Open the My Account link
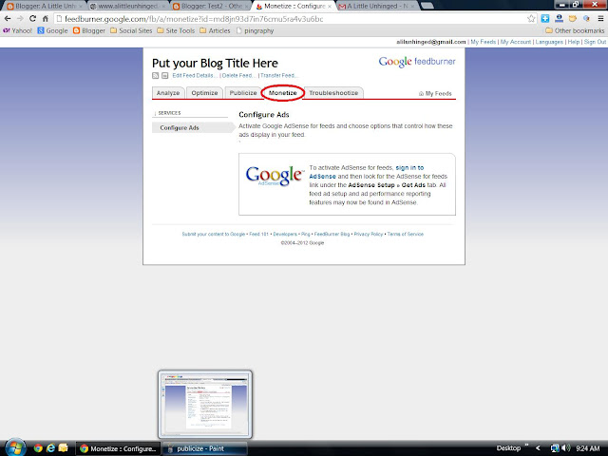608x456 pixels. (516, 42)
